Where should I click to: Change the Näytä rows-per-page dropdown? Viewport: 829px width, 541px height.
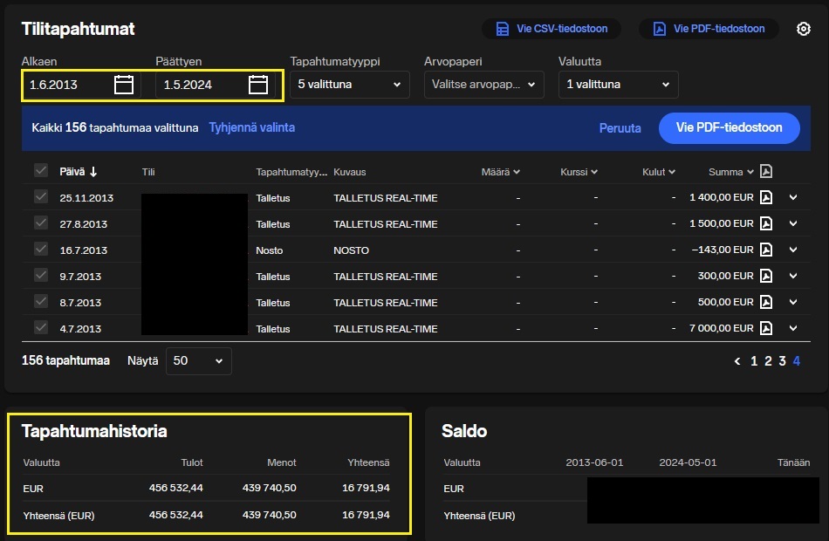199,361
